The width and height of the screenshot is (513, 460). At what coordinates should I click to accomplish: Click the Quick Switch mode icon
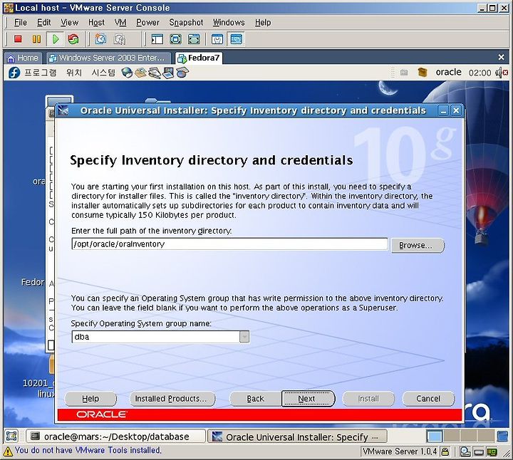click(194, 39)
